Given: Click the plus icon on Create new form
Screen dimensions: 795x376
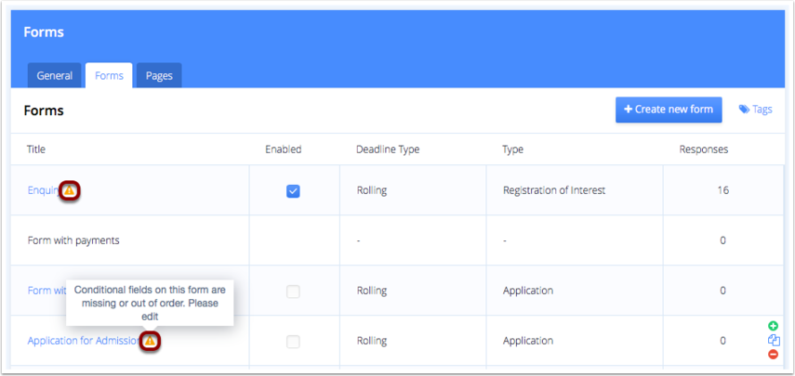Looking at the screenshot, I should click(x=628, y=110).
